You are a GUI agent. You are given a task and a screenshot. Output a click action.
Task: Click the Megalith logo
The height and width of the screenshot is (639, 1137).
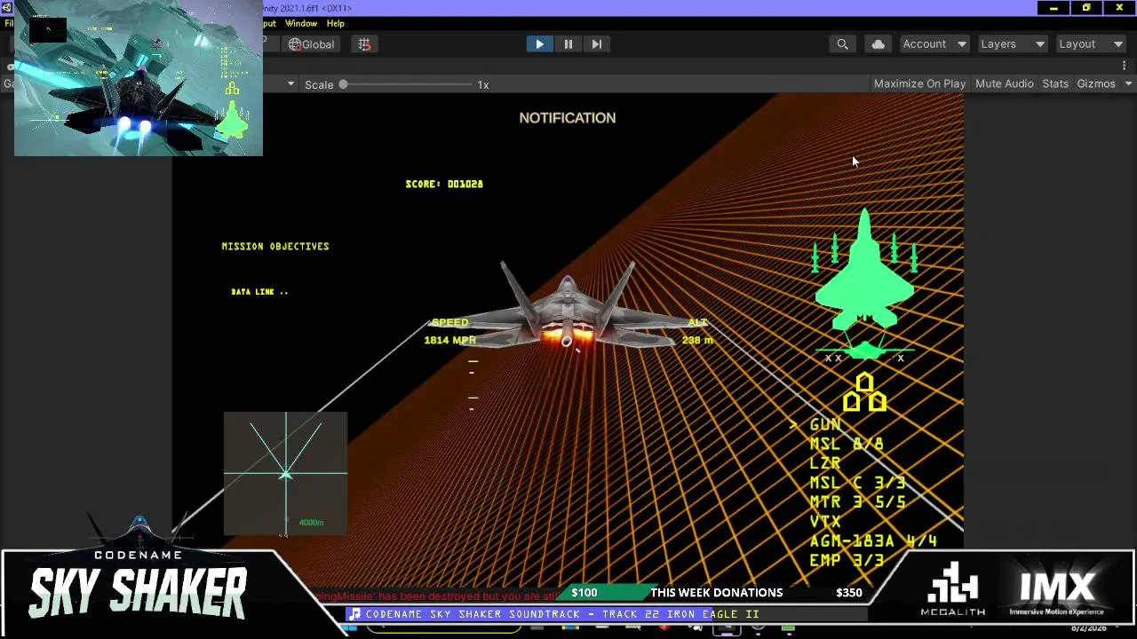tap(952, 588)
